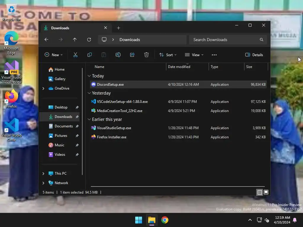Expand OneDrive in navigation pane
Image resolution: width=303 pixels, height=227 pixels.
pyautogui.click(x=43, y=88)
